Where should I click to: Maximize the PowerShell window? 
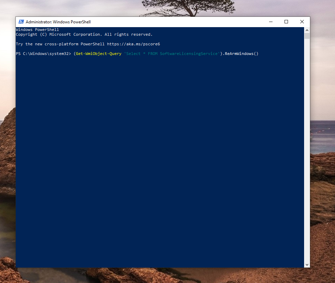[286, 22]
